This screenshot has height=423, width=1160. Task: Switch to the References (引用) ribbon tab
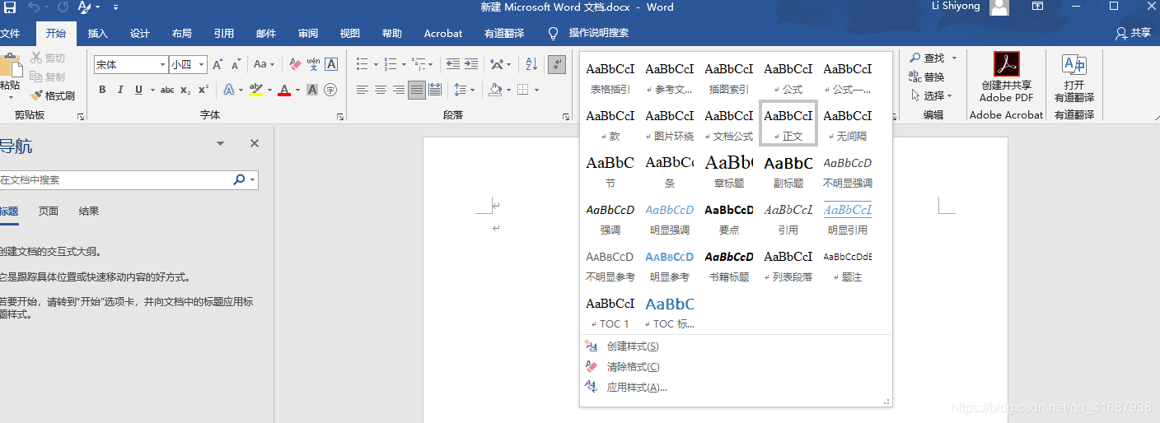point(224,34)
